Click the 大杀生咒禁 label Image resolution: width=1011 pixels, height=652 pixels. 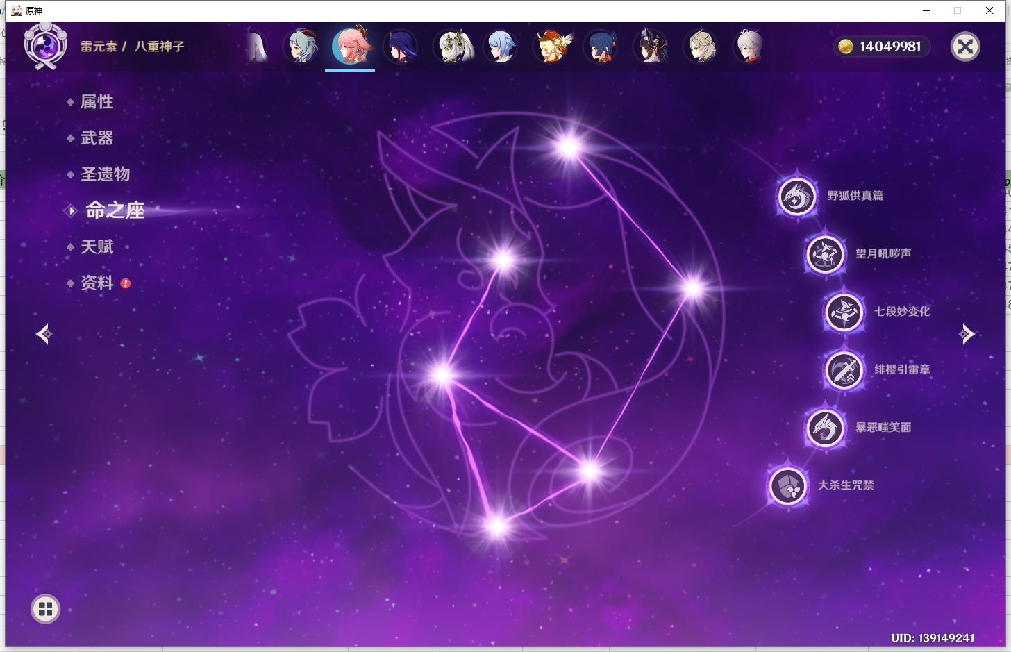[x=846, y=485]
